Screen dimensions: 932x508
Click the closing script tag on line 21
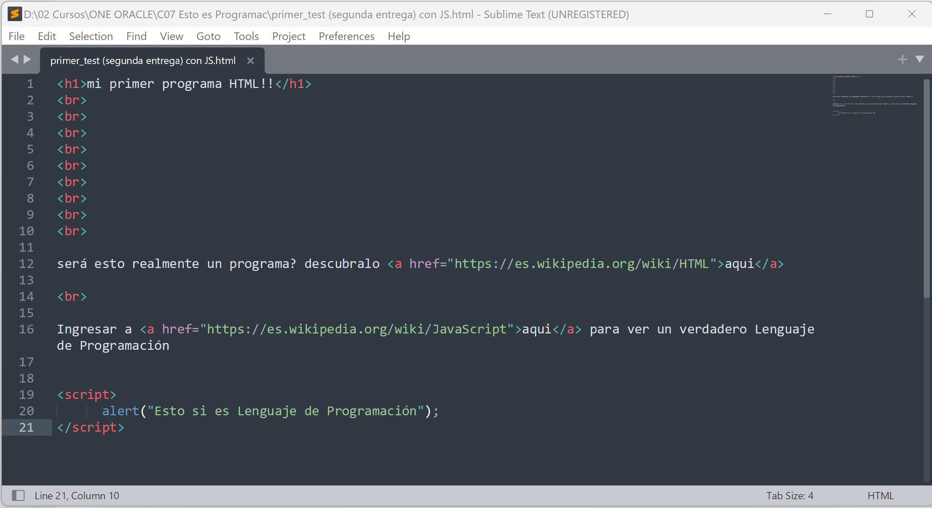(91, 428)
